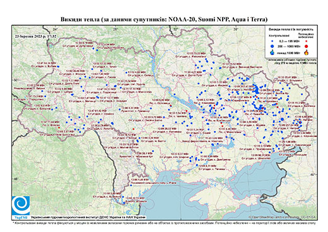Click the map title mentioning NOAA-20

pyautogui.click(x=164, y=20)
